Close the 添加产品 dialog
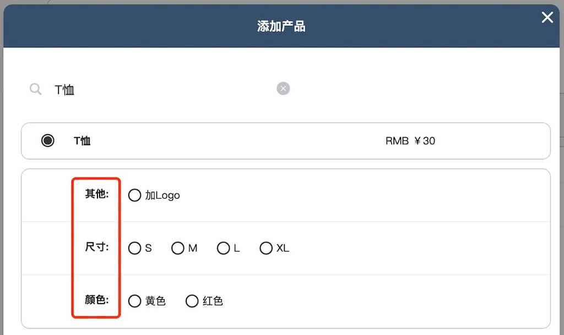 pyautogui.click(x=547, y=18)
